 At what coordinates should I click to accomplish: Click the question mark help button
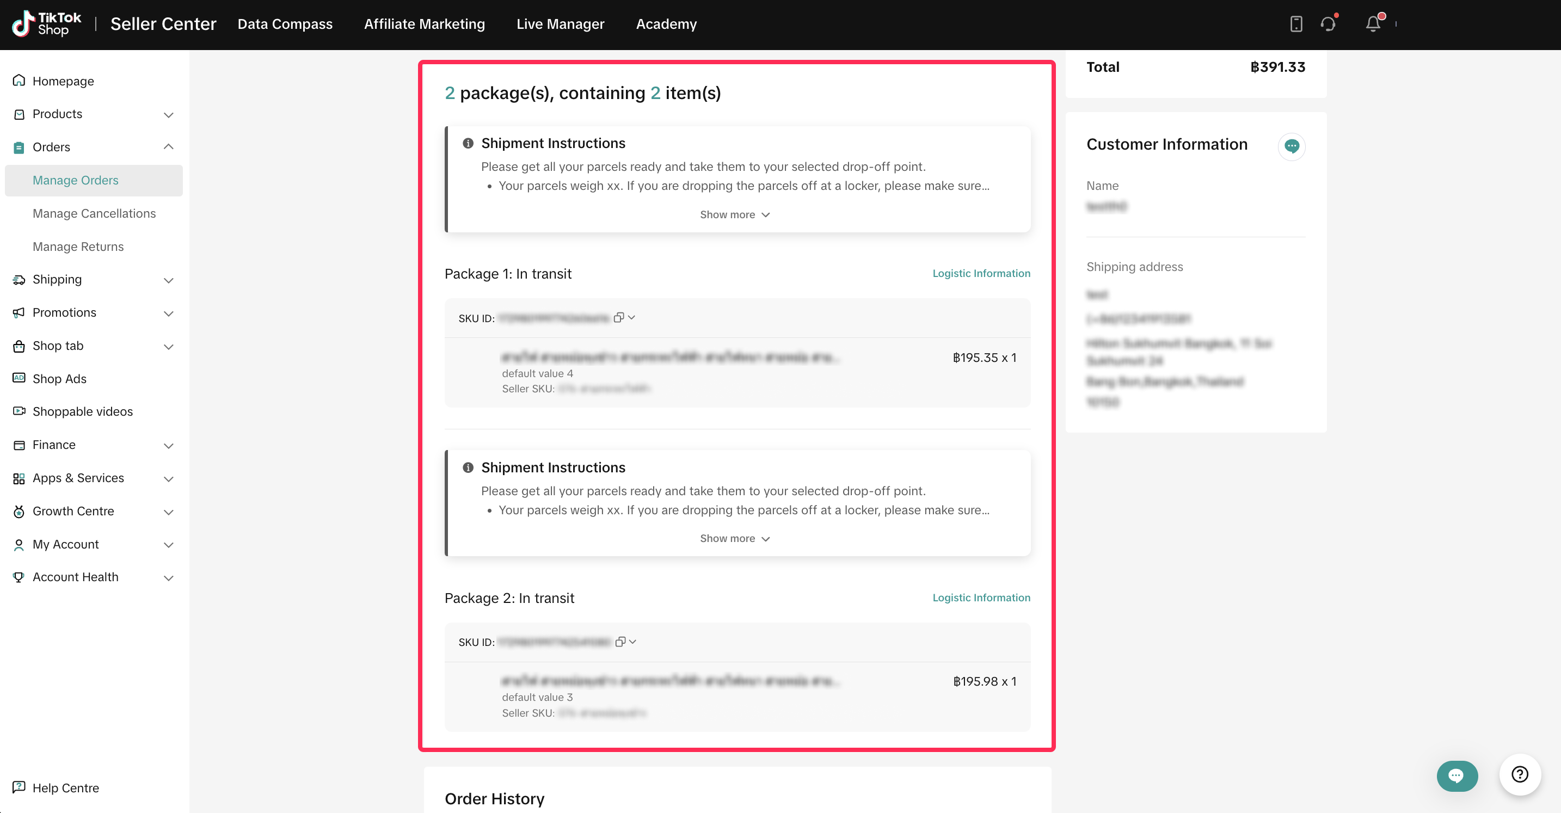pos(1519,774)
